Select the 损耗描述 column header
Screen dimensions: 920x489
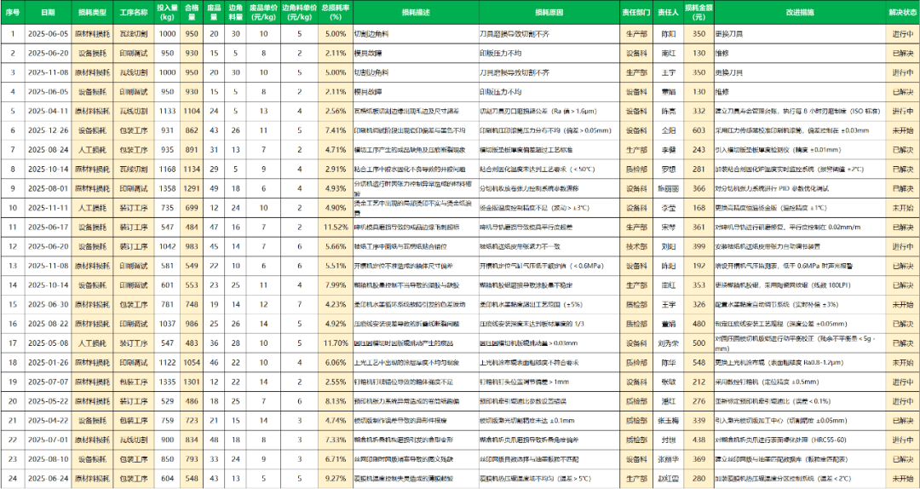[416, 12]
